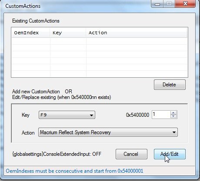Minimize the CustomActions window
200x181 pixels.
(x=157, y=4)
